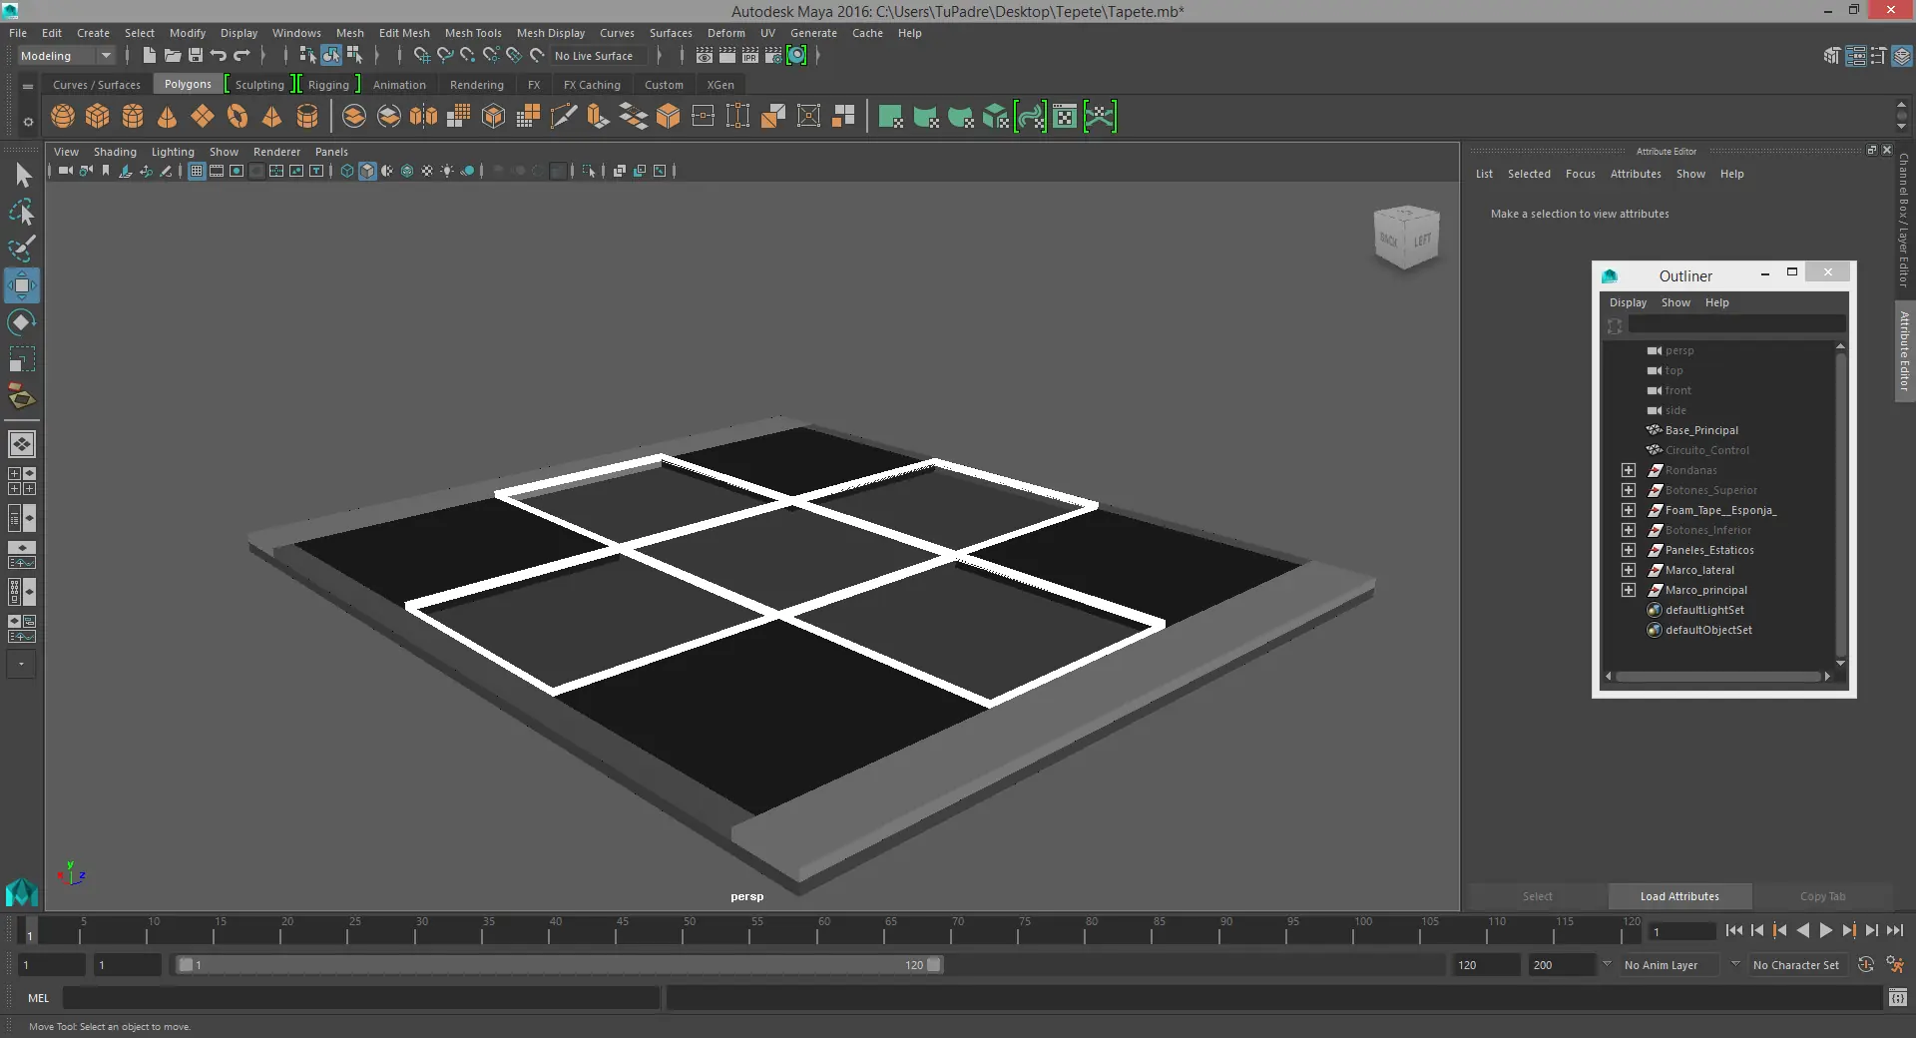Step to next key
Image resolution: width=1916 pixels, height=1038 pixels.
[1848, 930]
